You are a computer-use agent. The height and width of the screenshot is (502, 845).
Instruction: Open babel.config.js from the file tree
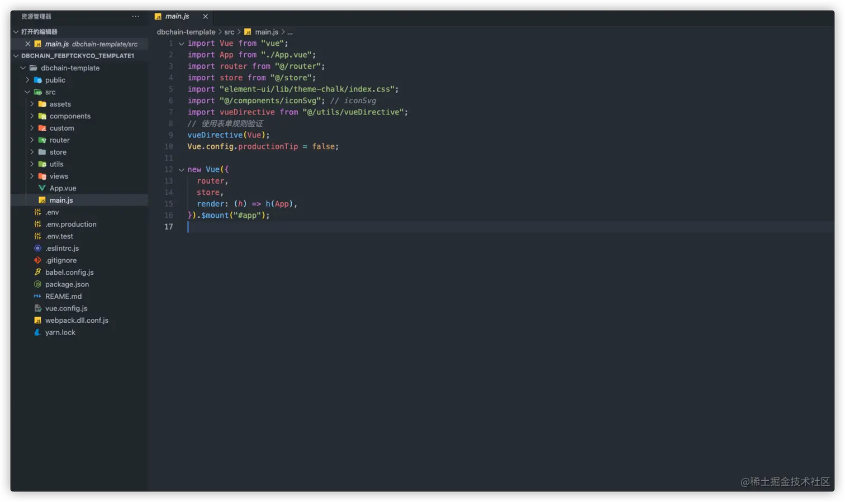pos(69,272)
